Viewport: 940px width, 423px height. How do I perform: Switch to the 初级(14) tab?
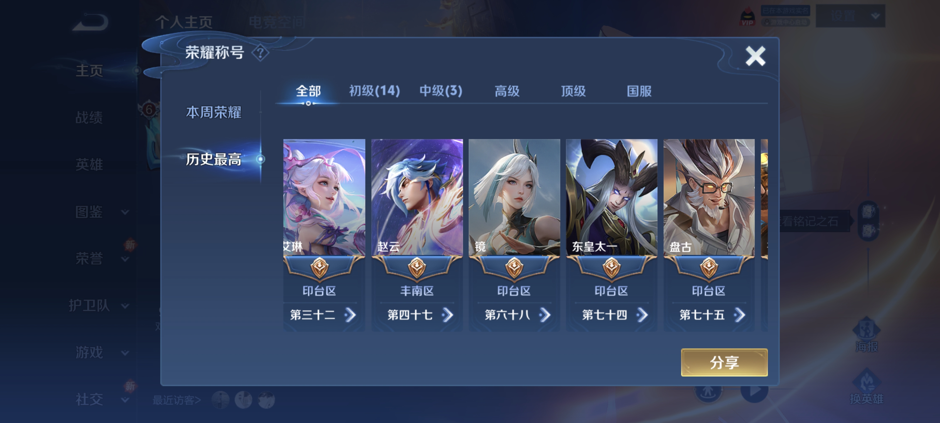coord(375,91)
